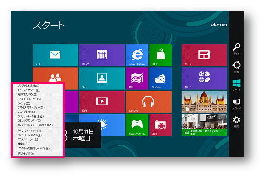Launch Internet Explorer tile
The height and width of the screenshot is (178, 264).
137,55
